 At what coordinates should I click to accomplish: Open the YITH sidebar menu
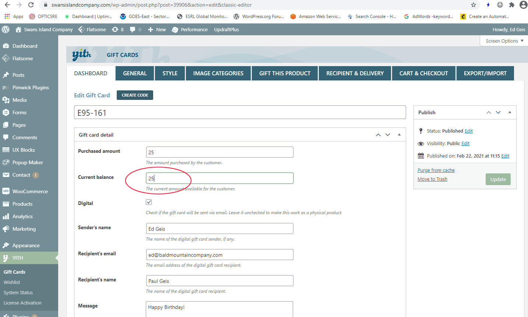tap(29, 258)
